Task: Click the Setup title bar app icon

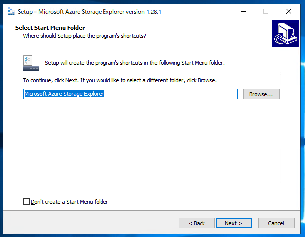Action: tap(11, 11)
